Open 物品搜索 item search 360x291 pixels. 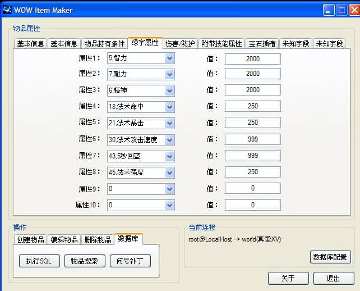click(x=85, y=261)
